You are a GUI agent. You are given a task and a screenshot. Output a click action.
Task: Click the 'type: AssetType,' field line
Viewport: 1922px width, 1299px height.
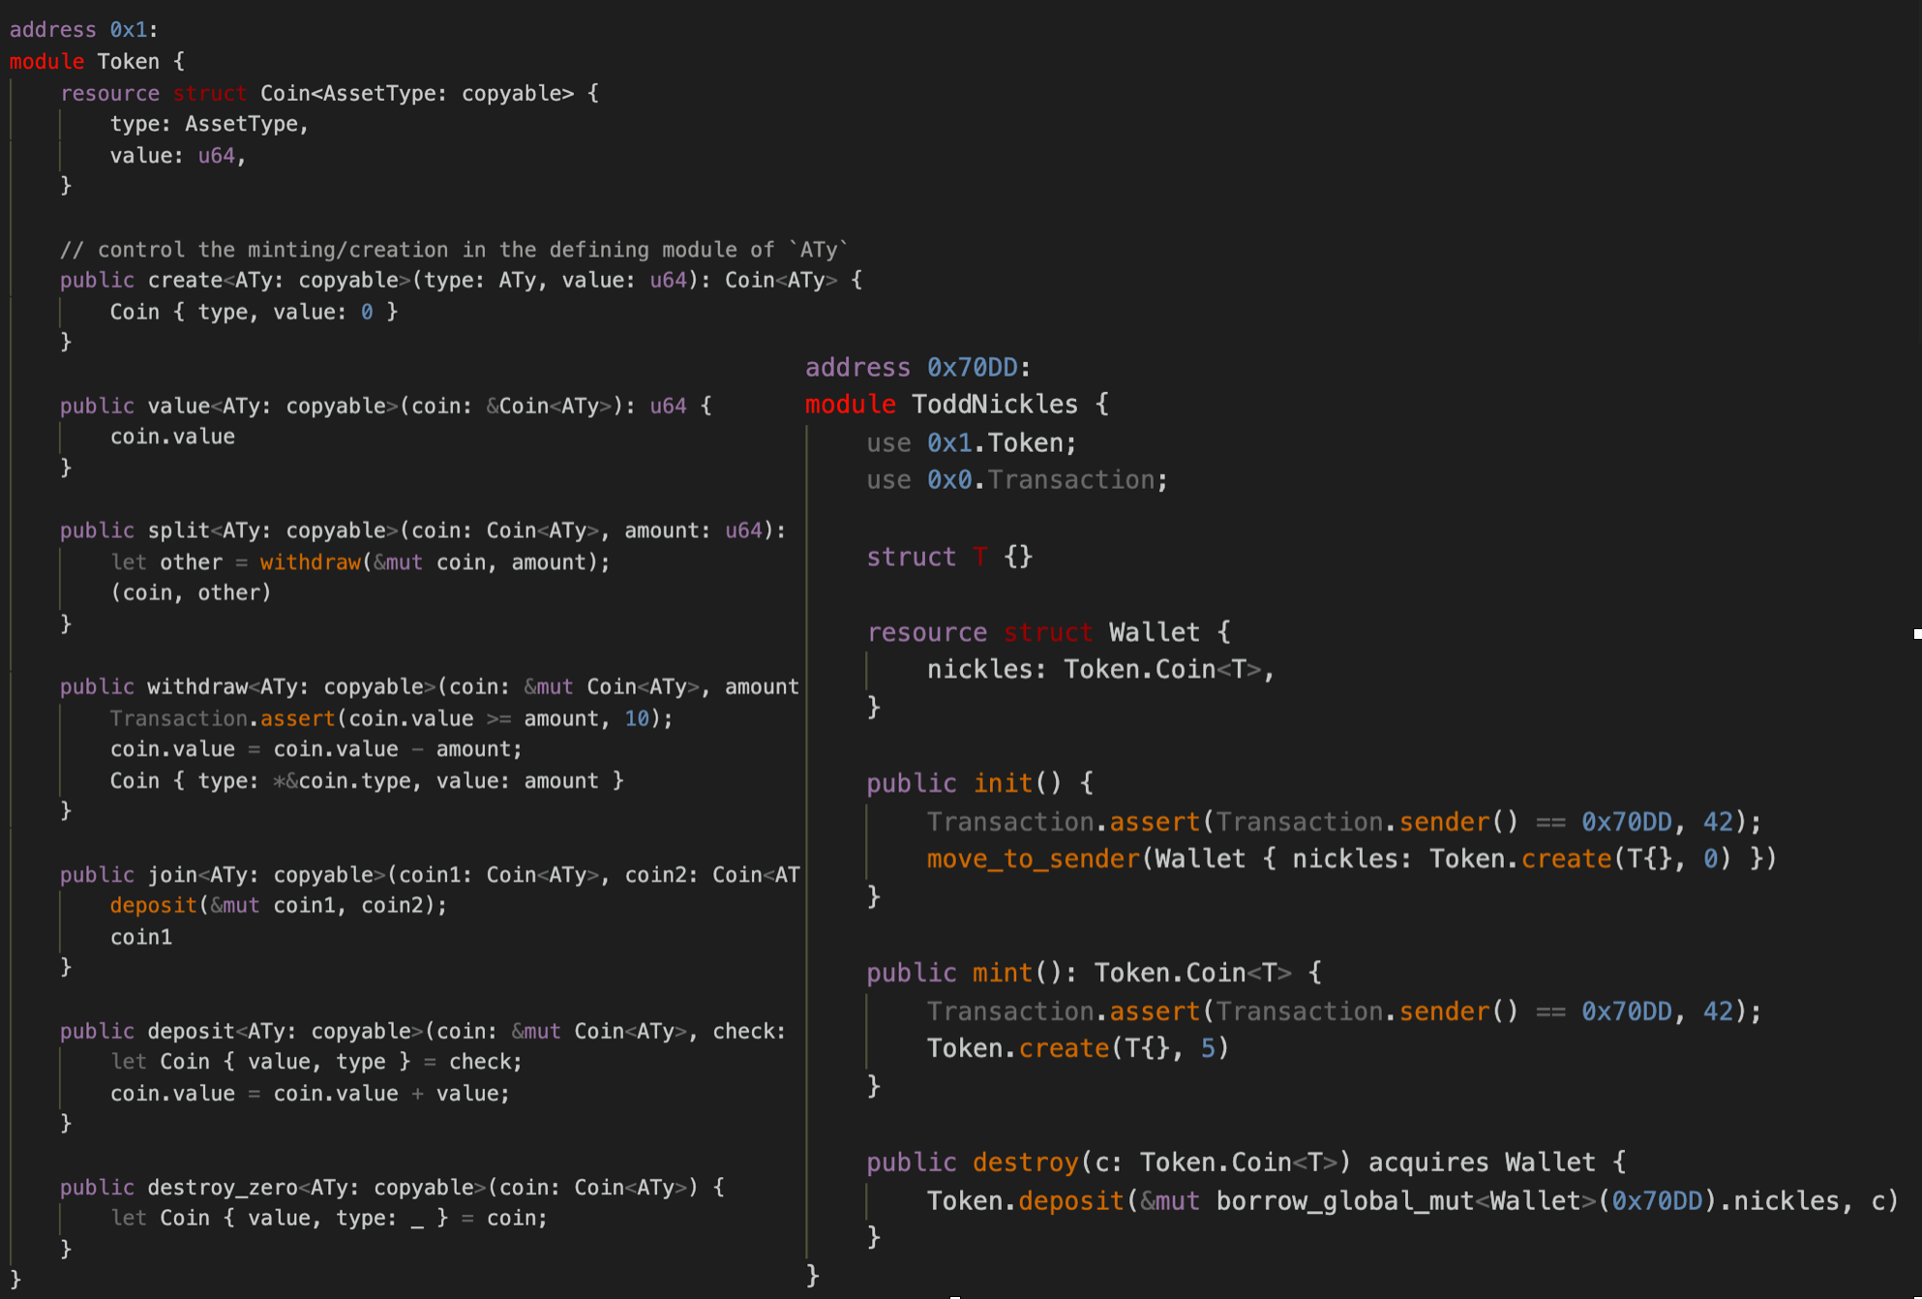click(208, 124)
